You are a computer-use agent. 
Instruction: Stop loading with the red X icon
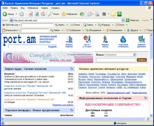(30, 14)
